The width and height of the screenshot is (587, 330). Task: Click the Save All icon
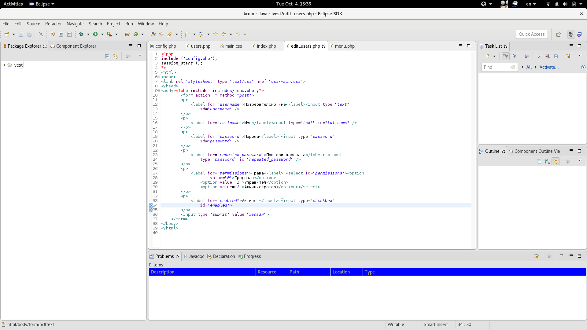point(29,34)
